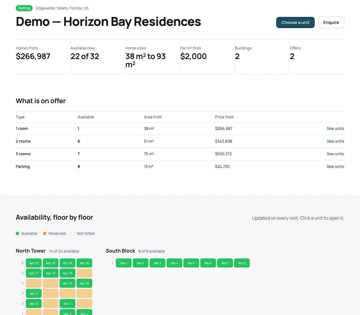Image resolution: width=360 pixels, height=315 pixels.
Task: Select Bay 7 parking unit
Action: [225, 263]
